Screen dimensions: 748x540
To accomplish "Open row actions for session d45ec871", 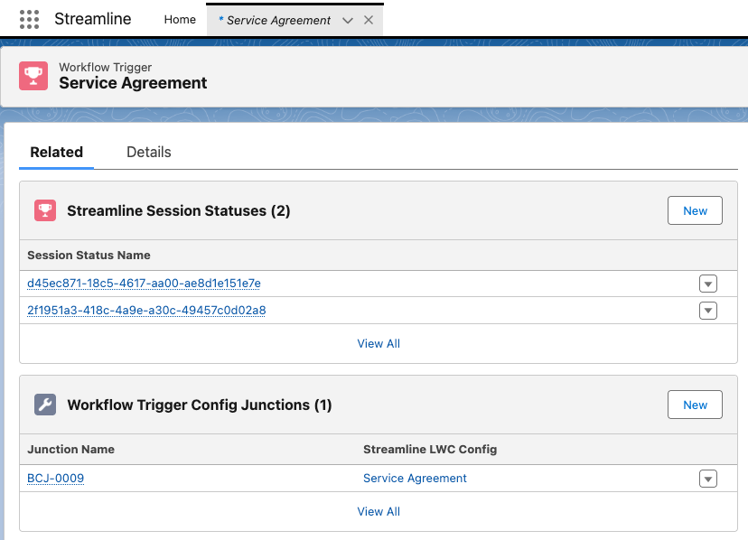I will 708,284.
